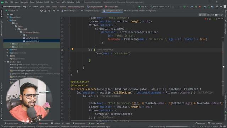Switch to MainActivity.kt editor tab
227x128 pixels.
tap(70, 11)
